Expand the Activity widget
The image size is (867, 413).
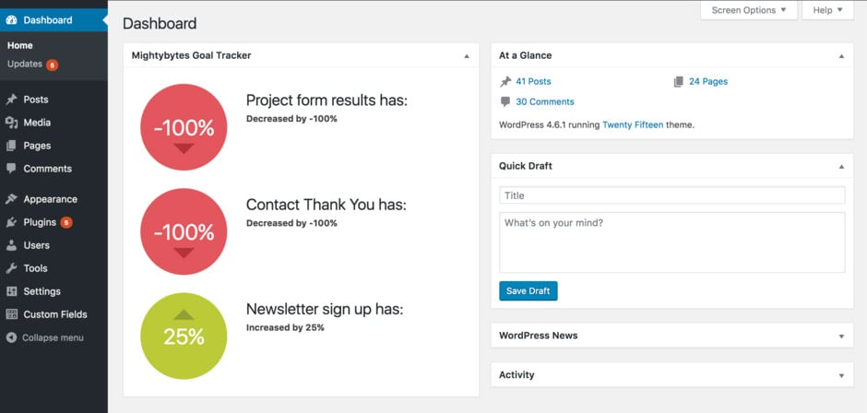tap(841, 375)
